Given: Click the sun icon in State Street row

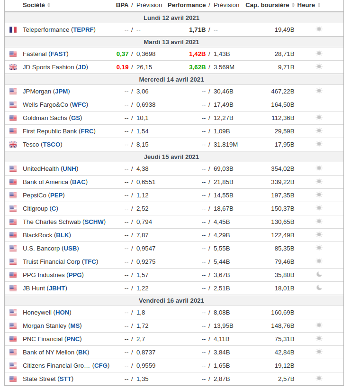Looking at the screenshot, I should pos(319,379).
